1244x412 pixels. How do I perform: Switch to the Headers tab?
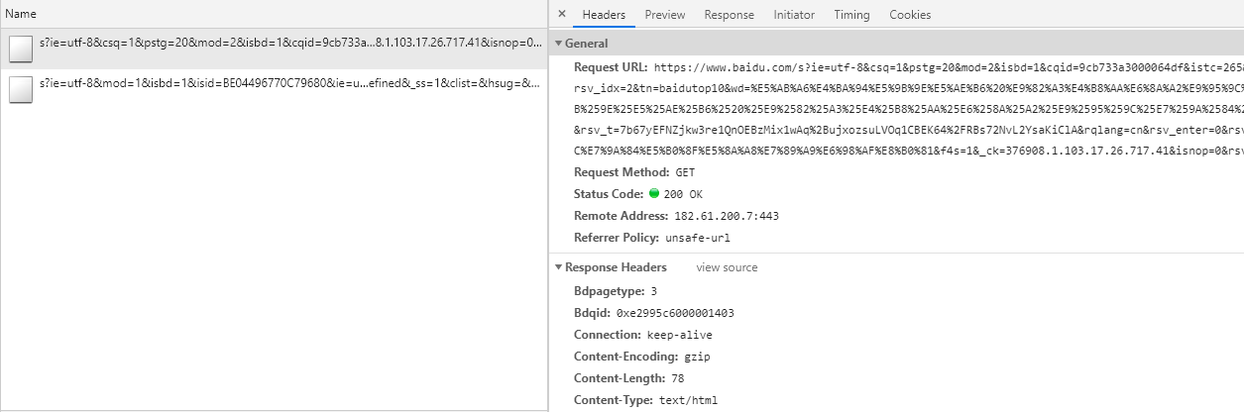coord(604,15)
